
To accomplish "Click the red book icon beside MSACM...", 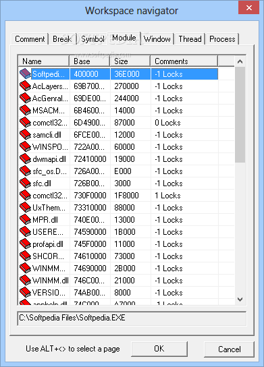I will (x=25, y=111).
